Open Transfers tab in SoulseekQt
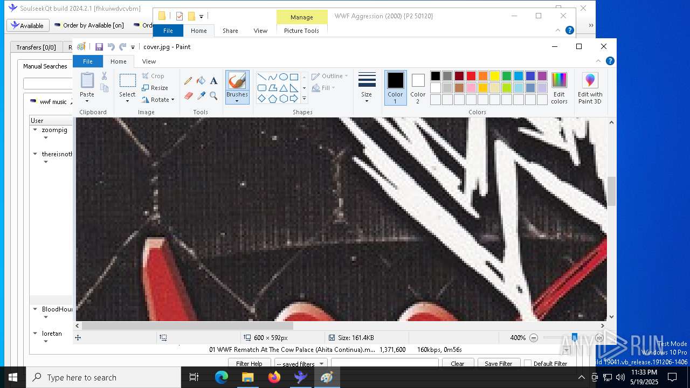 point(36,47)
